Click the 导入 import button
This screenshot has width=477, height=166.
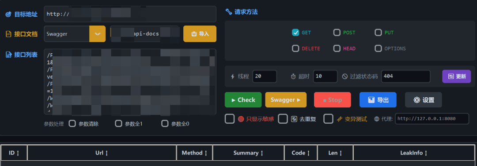tap(200, 34)
